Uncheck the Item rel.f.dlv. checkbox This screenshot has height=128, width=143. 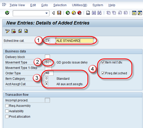coord(103,62)
